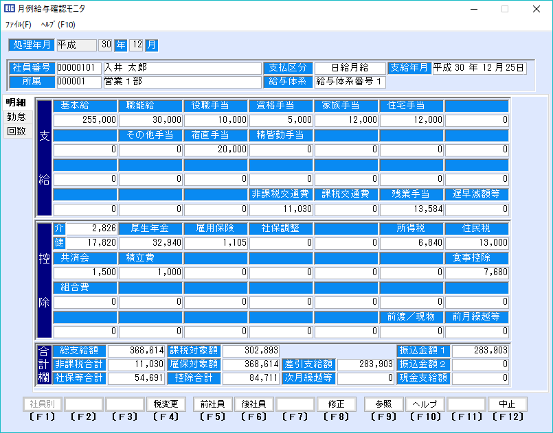The height and width of the screenshot is (433, 553).
Task: Click the 所属 code field 000001
Action: tap(78, 82)
